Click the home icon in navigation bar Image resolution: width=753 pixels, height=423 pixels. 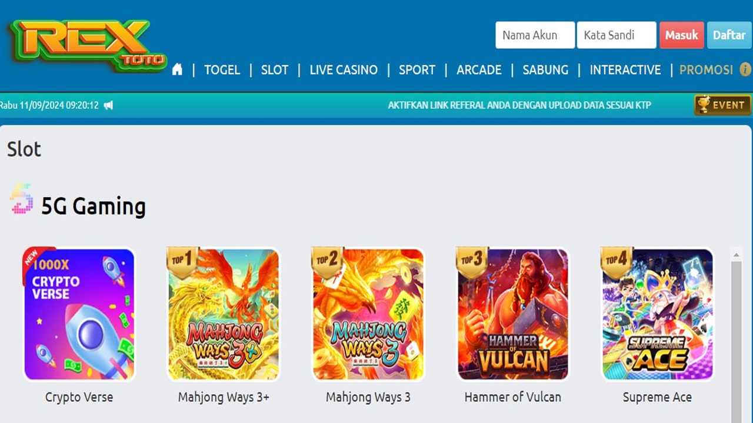[x=177, y=70]
